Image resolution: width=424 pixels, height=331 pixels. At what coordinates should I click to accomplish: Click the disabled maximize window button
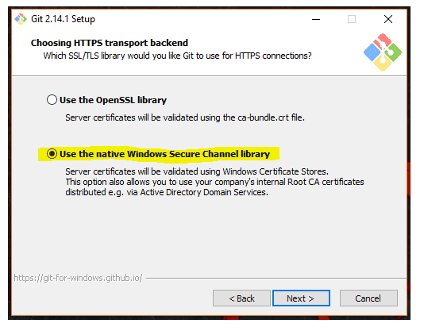pyautogui.click(x=352, y=20)
